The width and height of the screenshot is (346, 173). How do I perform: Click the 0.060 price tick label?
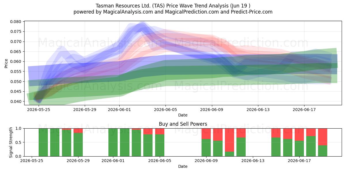(x=16, y=61)
